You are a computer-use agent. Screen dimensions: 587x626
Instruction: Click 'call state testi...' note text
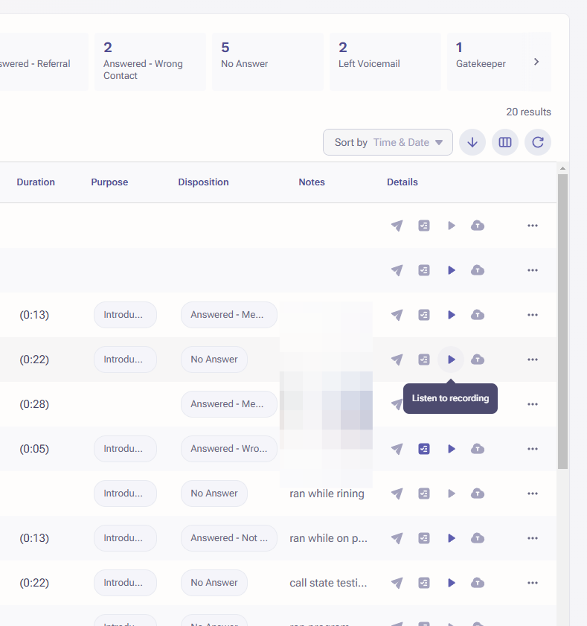pos(328,583)
